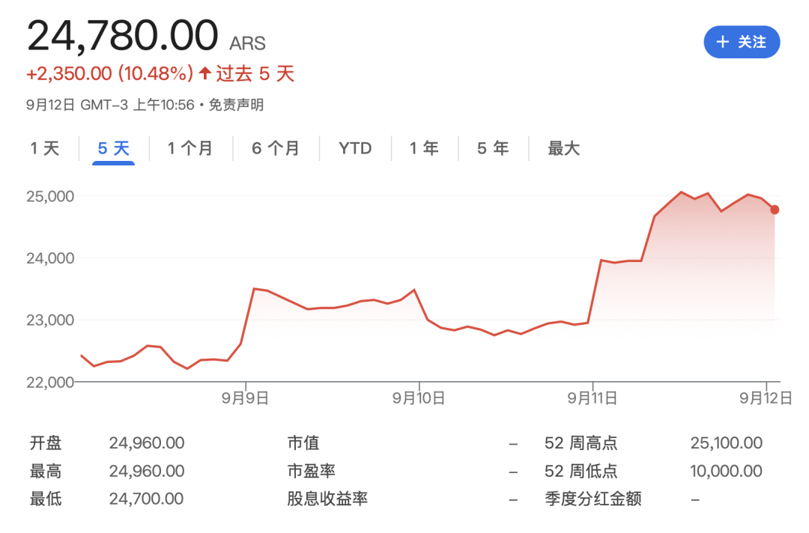Switch to the 1 个月 range tab

pyautogui.click(x=190, y=148)
